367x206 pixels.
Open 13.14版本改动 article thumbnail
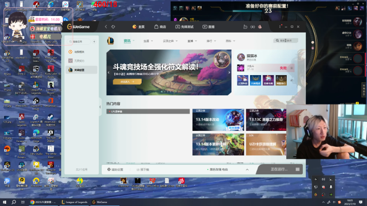coord(218,120)
